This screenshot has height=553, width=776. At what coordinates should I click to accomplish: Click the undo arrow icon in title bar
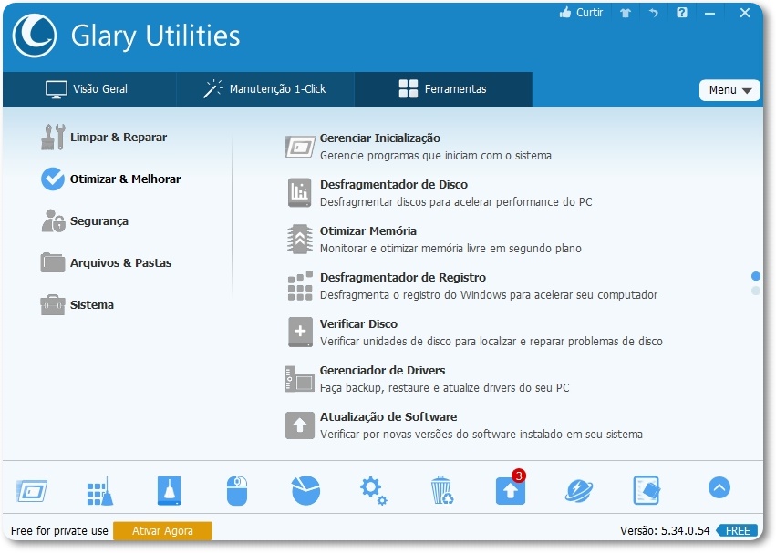point(654,13)
